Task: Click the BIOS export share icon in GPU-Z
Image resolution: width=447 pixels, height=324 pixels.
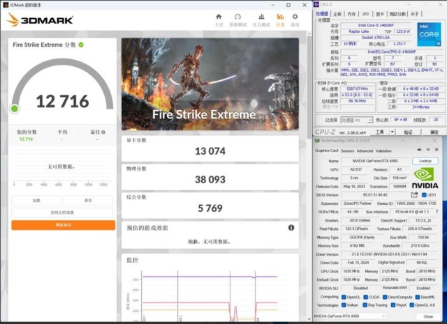Action: [414, 194]
